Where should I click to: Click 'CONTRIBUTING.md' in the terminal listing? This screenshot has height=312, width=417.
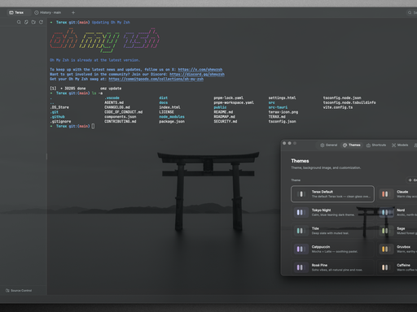121,122
